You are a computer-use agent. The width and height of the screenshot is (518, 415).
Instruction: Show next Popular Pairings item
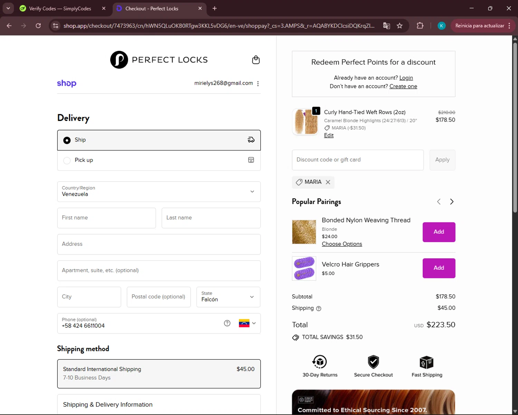point(452,202)
